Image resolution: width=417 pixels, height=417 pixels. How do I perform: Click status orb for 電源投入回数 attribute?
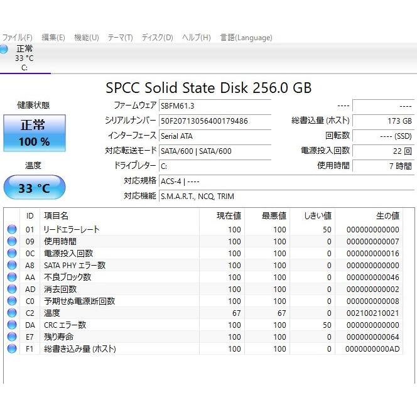pyautogui.click(x=12, y=254)
